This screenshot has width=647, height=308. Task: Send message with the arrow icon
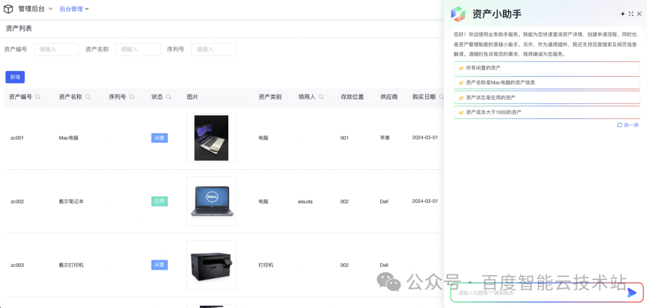click(632, 293)
